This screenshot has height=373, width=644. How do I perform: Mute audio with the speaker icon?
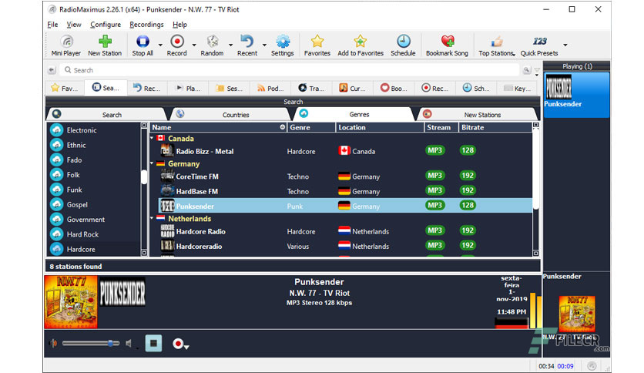tap(129, 344)
